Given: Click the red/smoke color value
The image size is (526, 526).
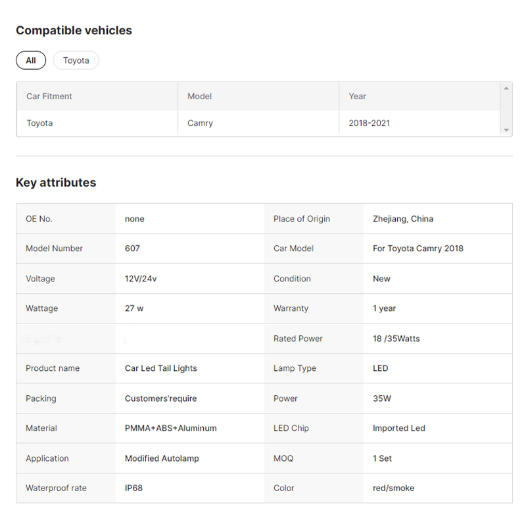Looking at the screenshot, I should click(394, 488).
